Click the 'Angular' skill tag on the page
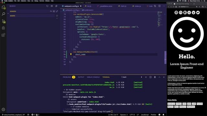This screenshot has width=207, height=116. (170, 107)
